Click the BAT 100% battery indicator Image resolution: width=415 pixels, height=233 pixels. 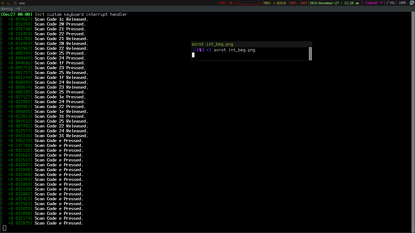[x=298, y=3]
